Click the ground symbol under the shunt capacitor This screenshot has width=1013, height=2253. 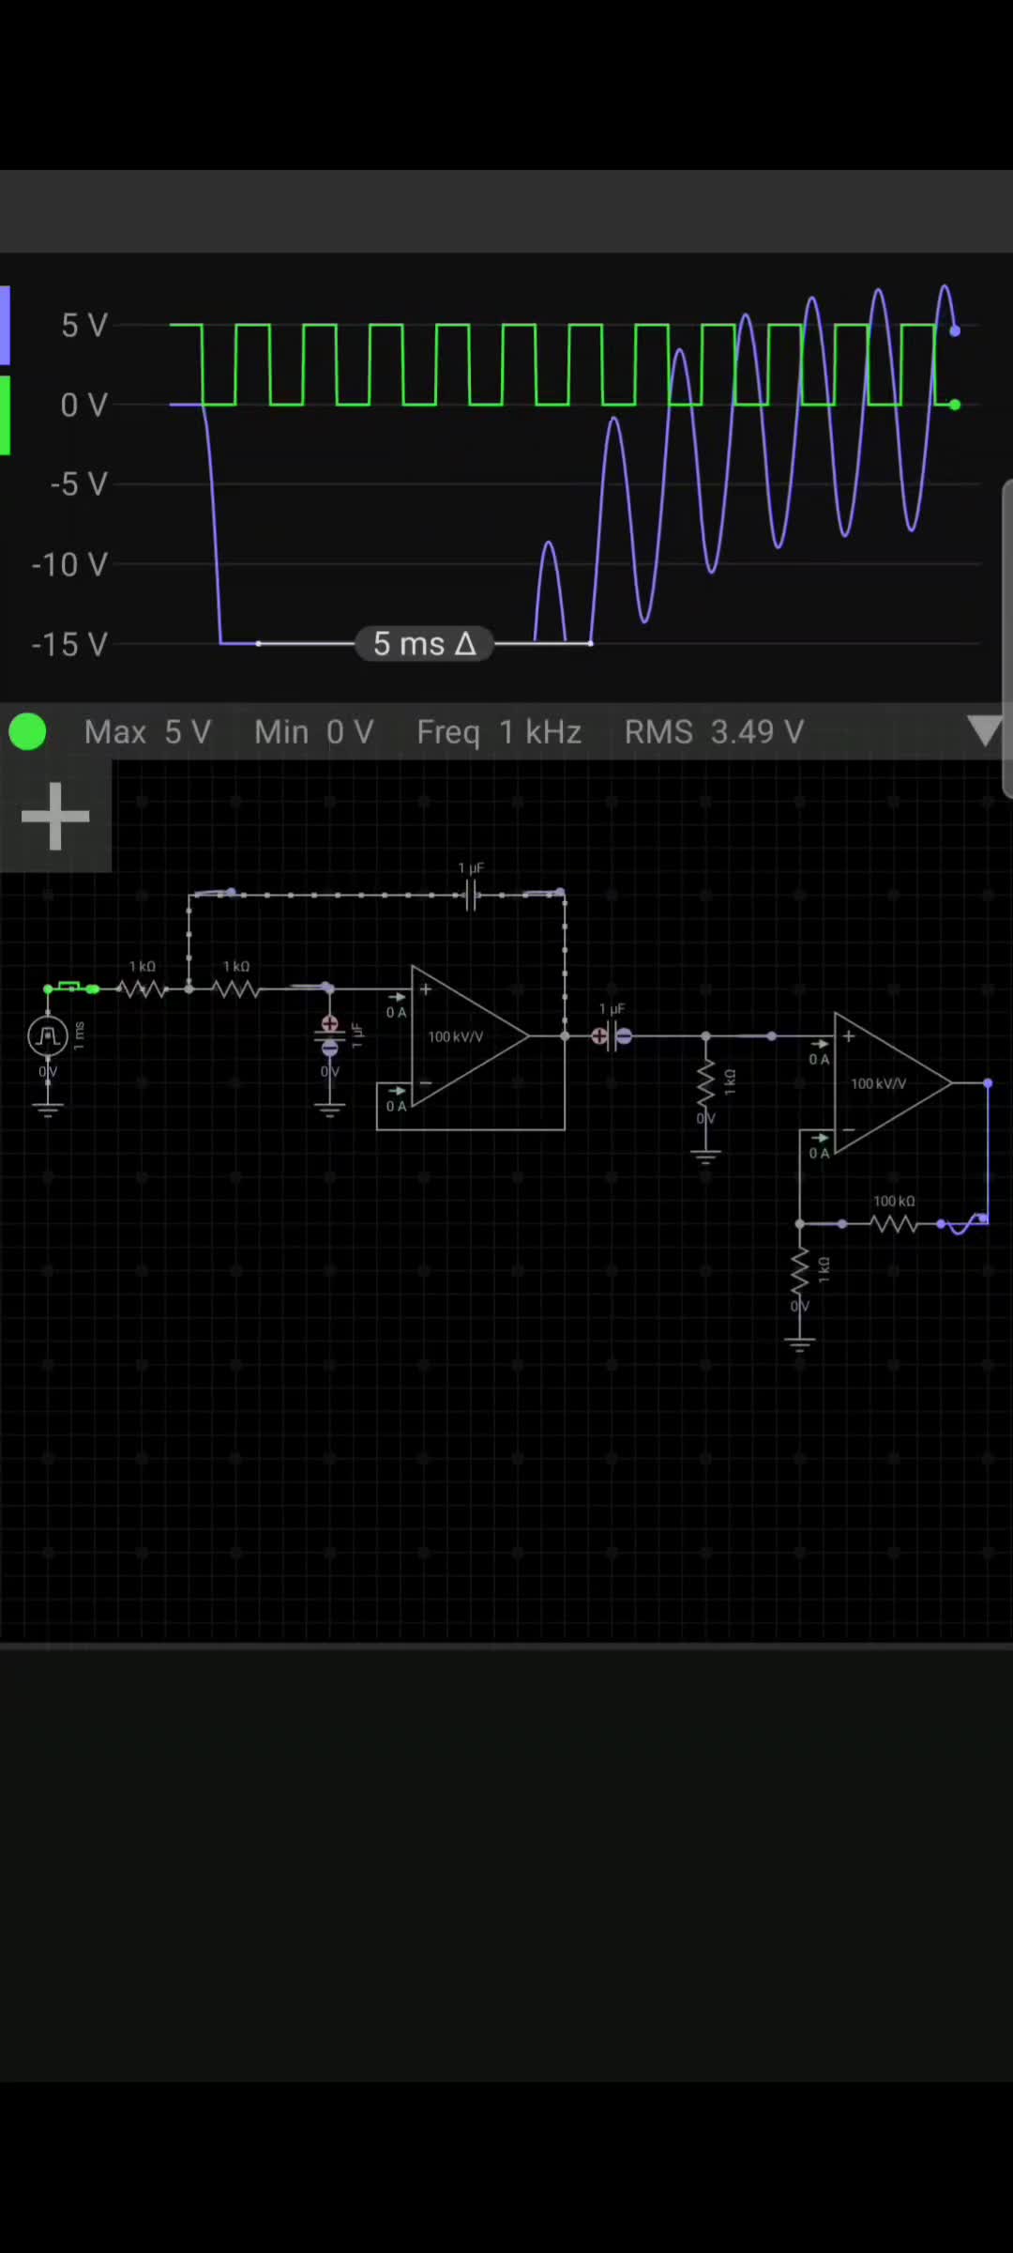pyautogui.click(x=329, y=1108)
